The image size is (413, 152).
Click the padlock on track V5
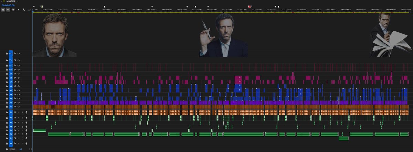(7, 90)
